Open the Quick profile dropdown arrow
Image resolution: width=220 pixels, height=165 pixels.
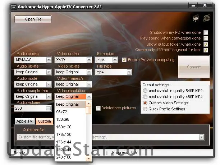coord(201,137)
